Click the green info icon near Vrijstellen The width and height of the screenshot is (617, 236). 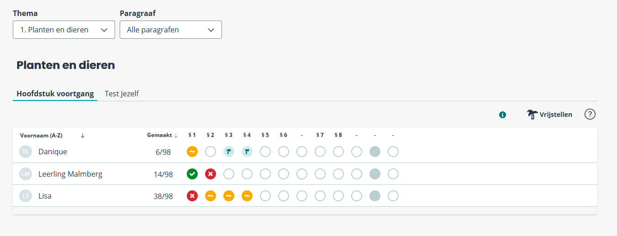click(502, 115)
